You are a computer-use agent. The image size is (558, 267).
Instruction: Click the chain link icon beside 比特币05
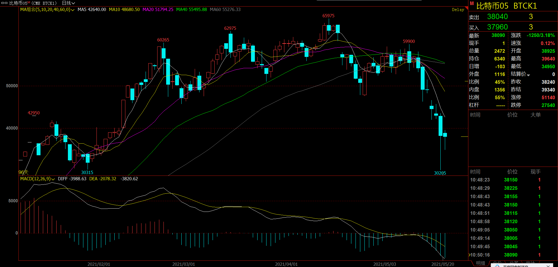click(x=4, y=3)
